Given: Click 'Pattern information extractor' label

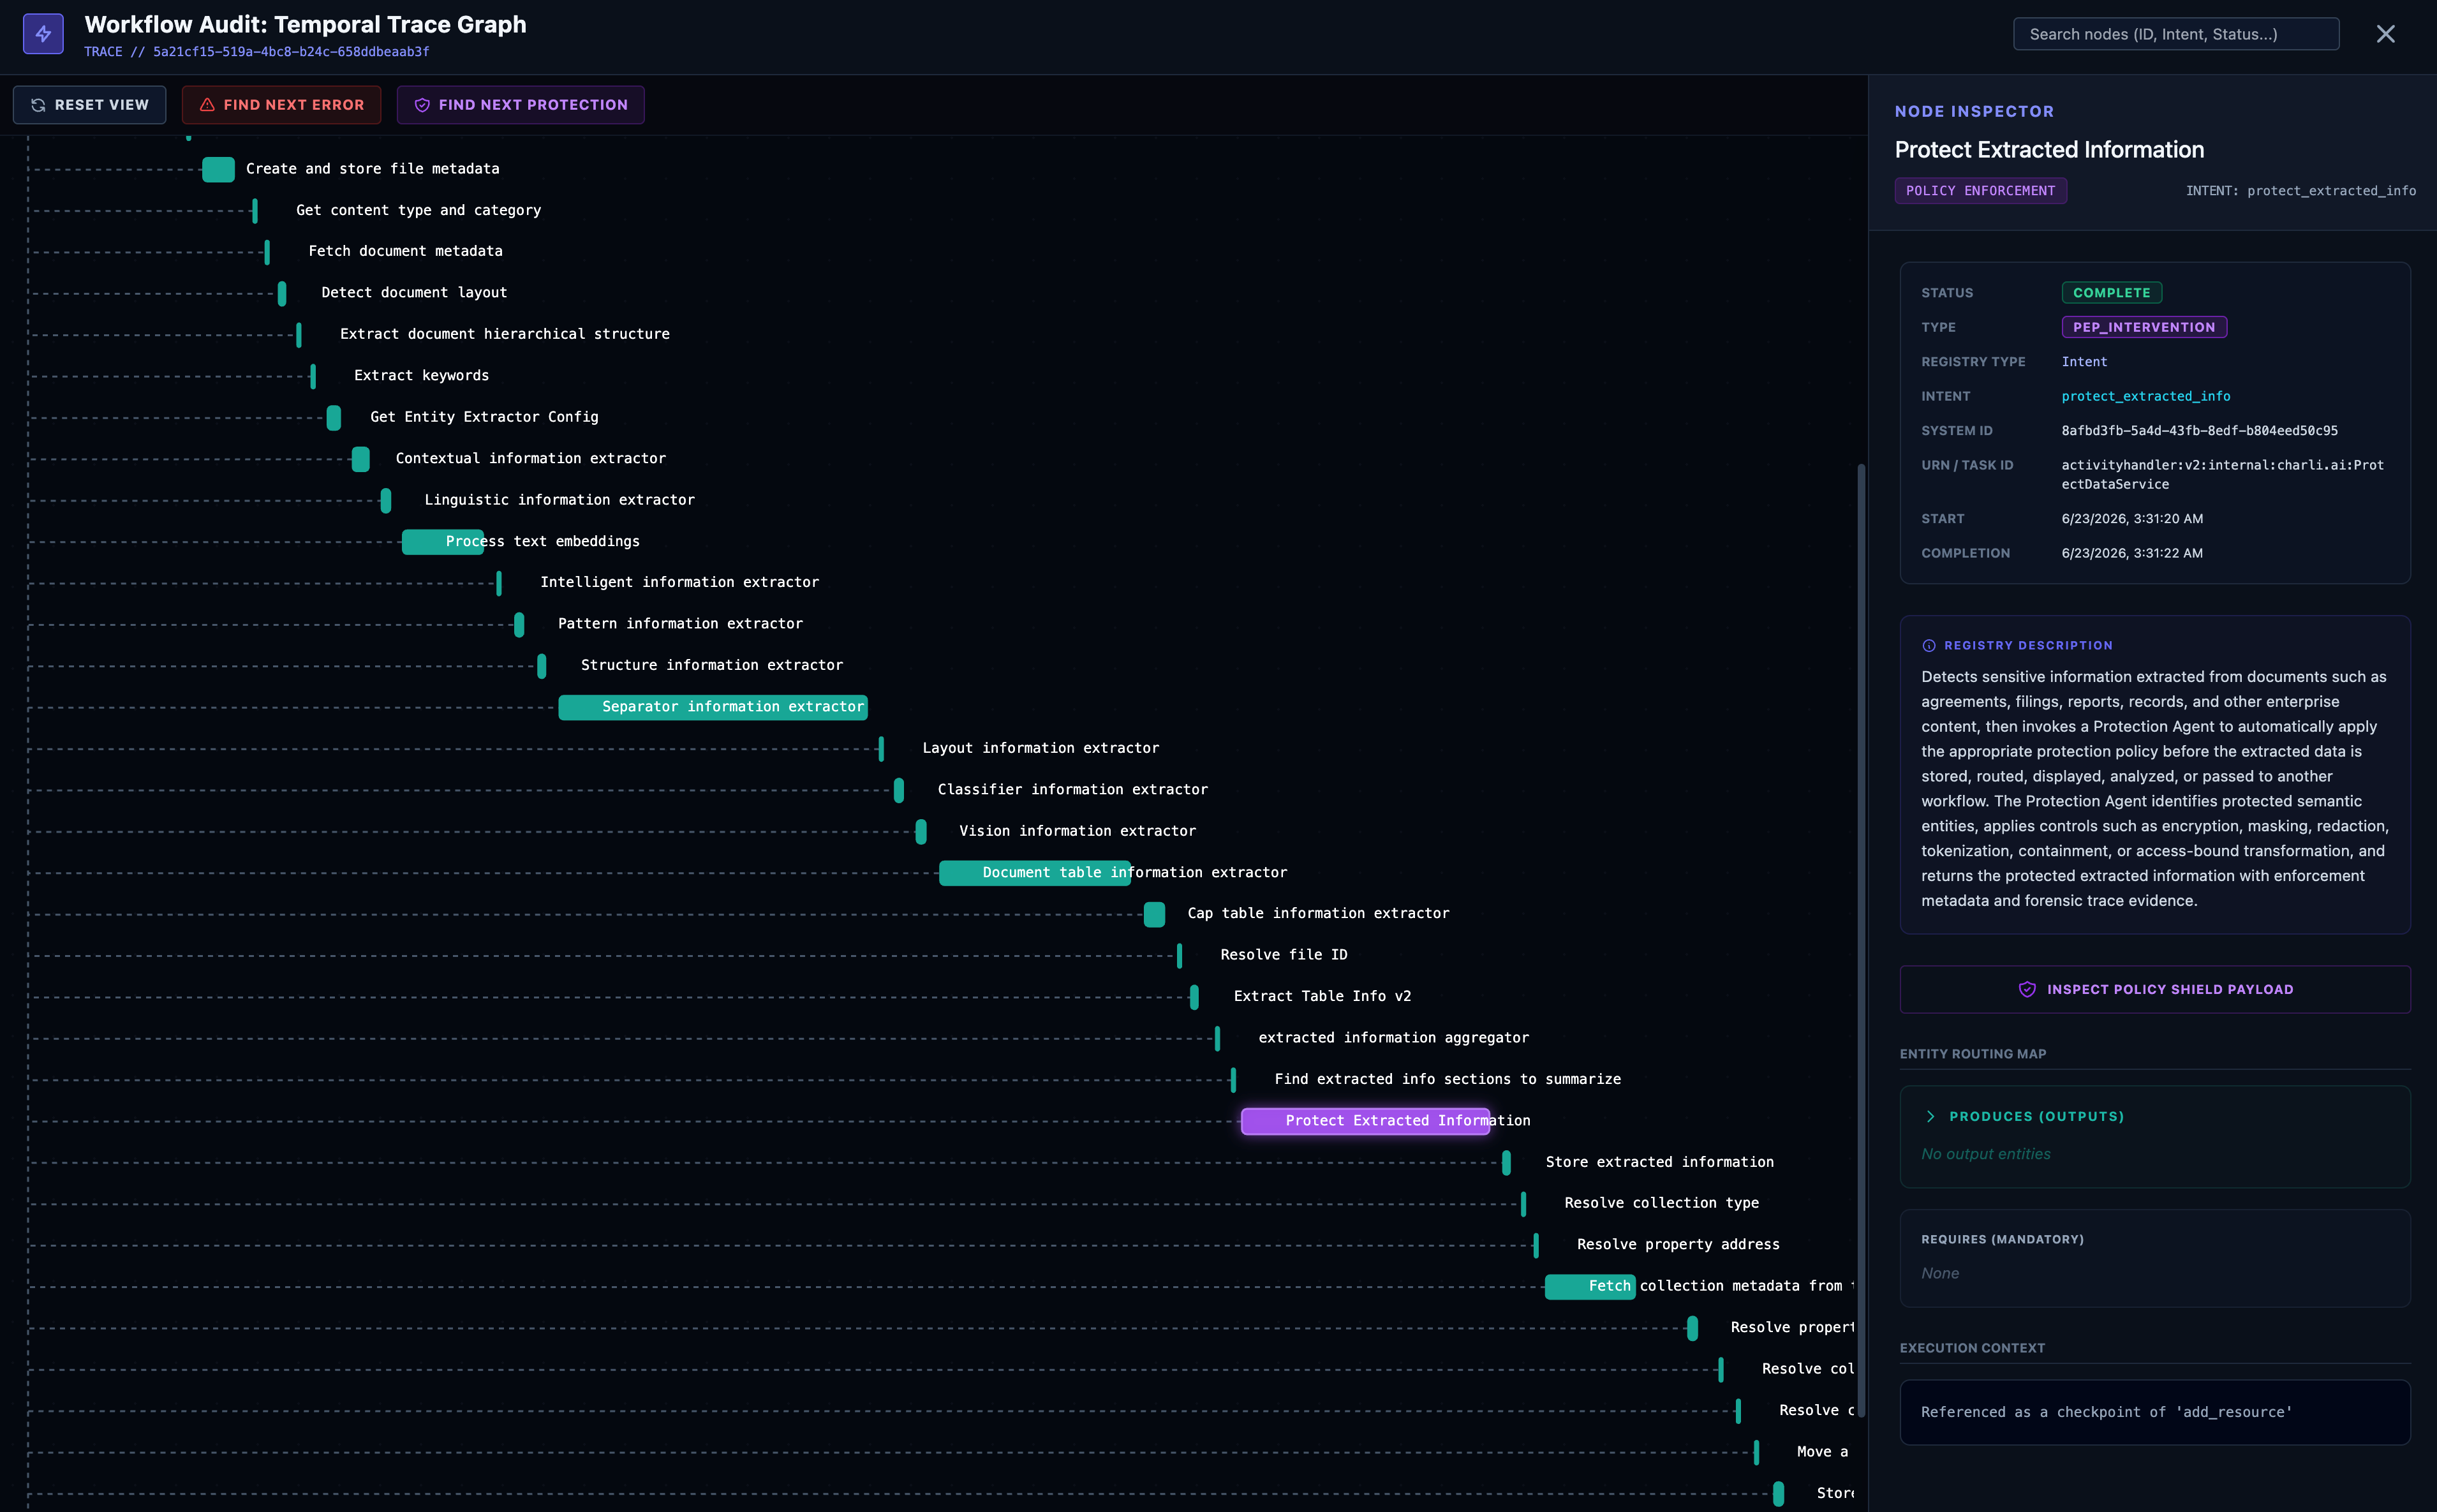Looking at the screenshot, I should pyautogui.click(x=680, y=624).
